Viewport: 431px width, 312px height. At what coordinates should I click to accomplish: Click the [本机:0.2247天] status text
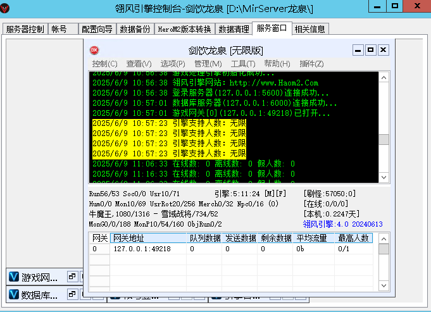[331, 214]
